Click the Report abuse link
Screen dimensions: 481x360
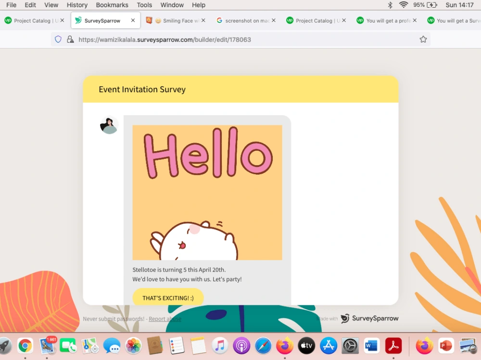(165, 319)
